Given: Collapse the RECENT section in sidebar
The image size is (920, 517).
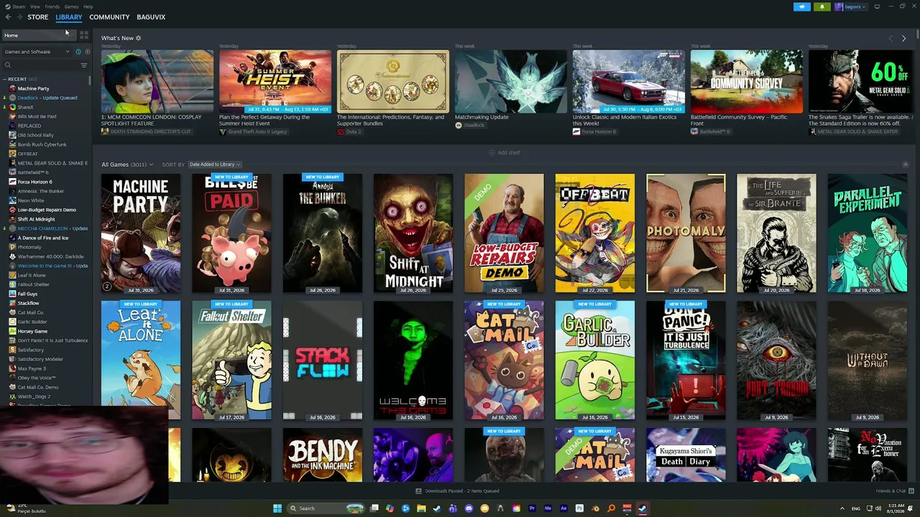Looking at the screenshot, I should [5, 79].
